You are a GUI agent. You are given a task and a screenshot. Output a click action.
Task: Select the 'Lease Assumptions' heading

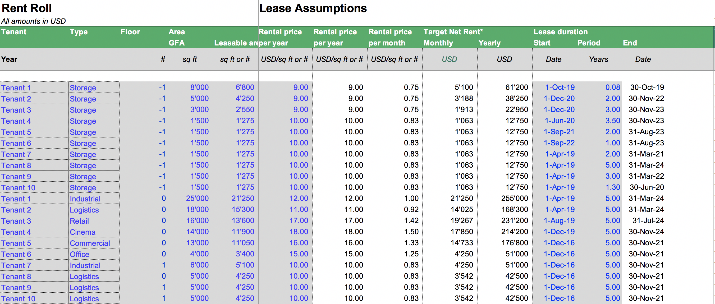pyautogui.click(x=313, y=8)
